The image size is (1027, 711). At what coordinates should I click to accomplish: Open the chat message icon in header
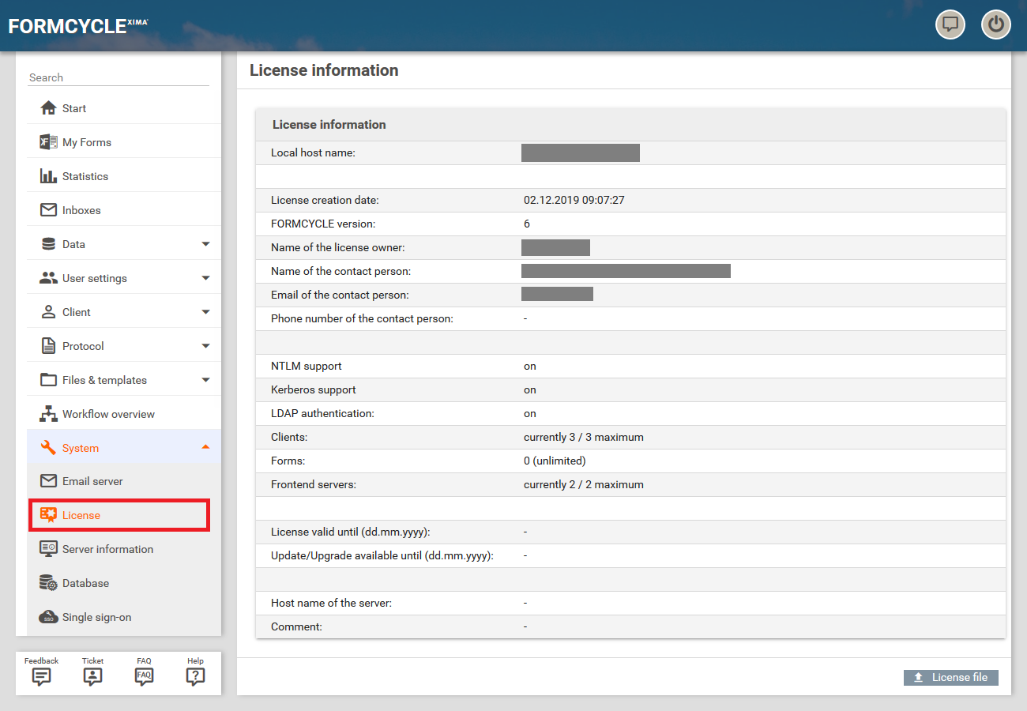point(950,24)
